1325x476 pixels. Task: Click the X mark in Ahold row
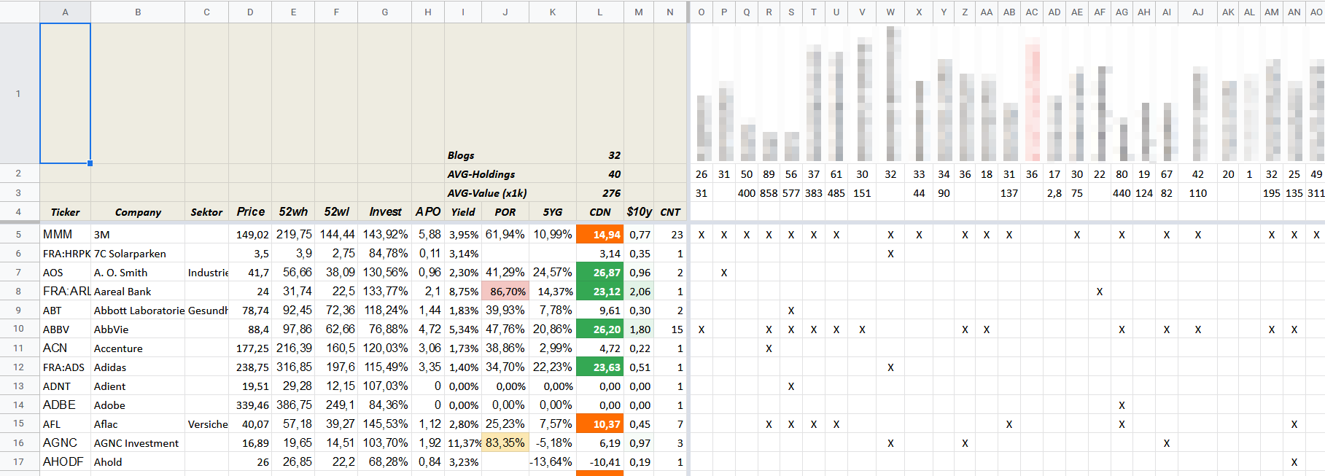pyautogui.click(x=1294, y=462)
